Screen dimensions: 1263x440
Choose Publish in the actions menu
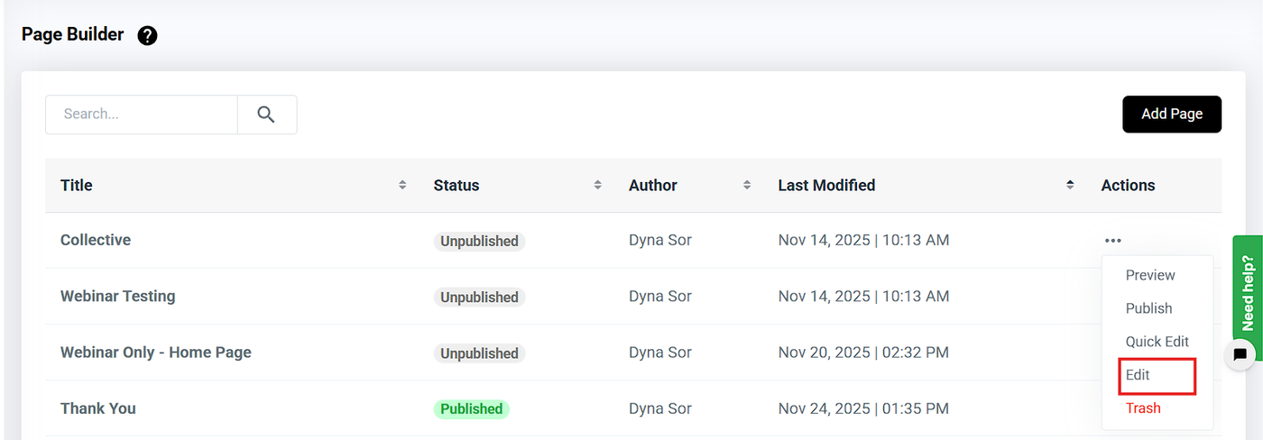1148,308
